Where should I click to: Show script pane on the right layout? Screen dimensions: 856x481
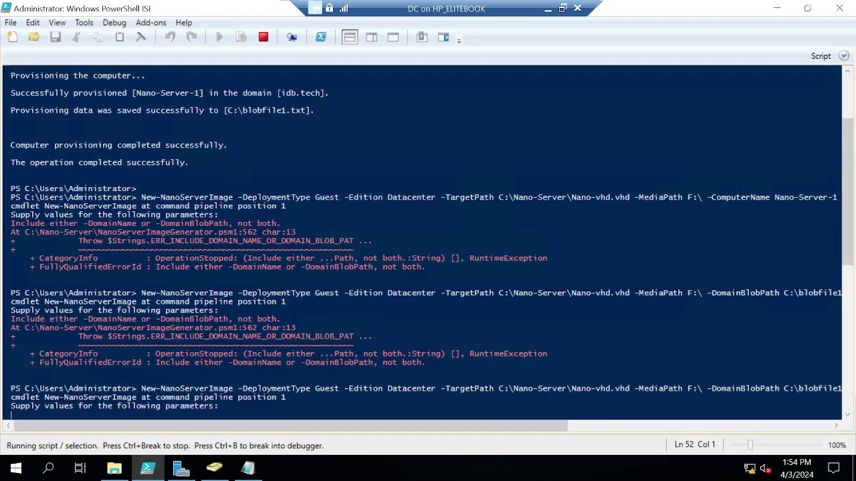tap(372, 37)
